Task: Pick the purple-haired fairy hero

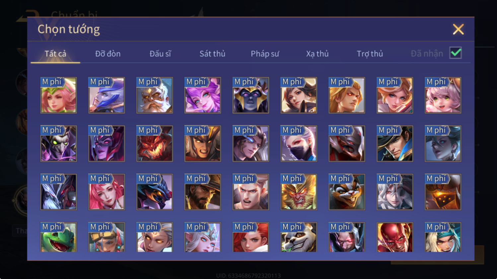Action: 203,95
